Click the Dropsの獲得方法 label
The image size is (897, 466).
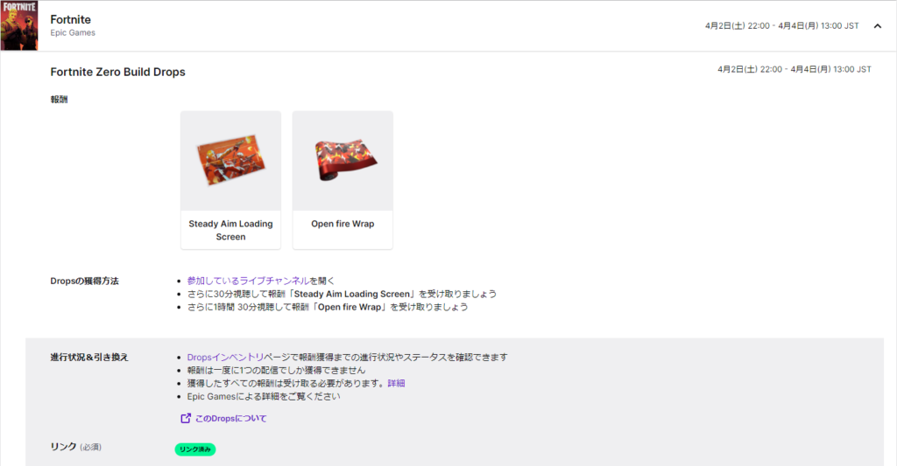(85, 281)
